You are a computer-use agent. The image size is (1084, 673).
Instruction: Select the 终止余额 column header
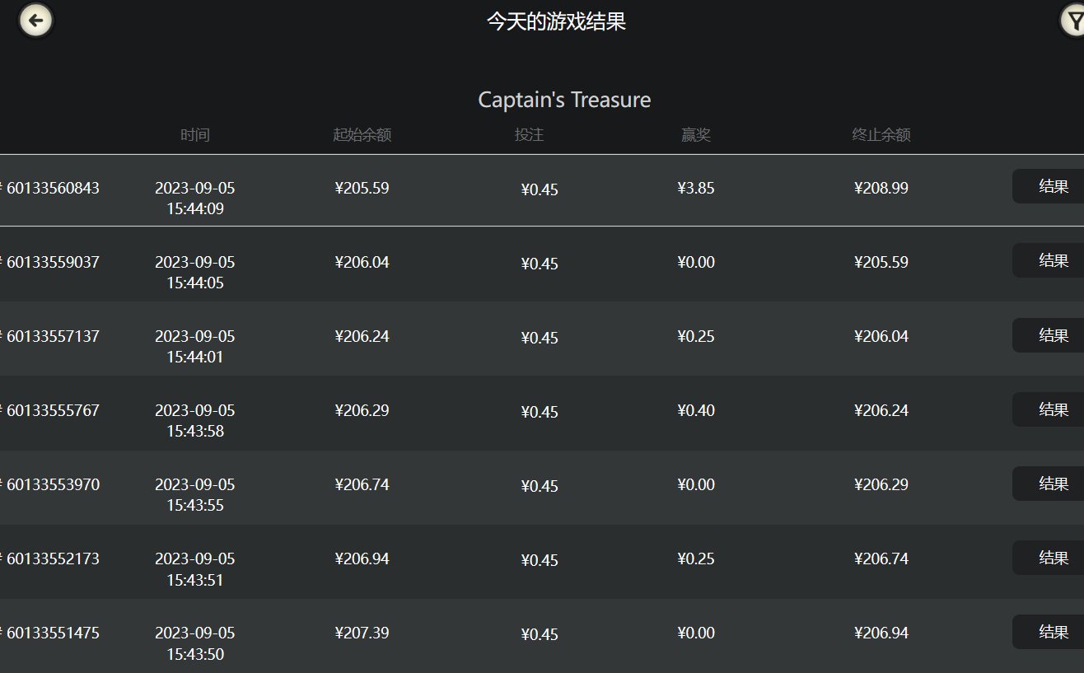(x=881, y=135)
